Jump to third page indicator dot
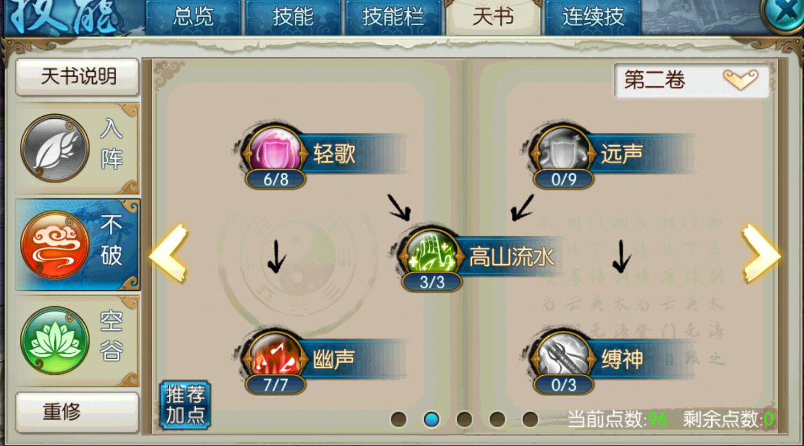Image resolution: width=804 pixels, height=446 pixels. [464, 419]
